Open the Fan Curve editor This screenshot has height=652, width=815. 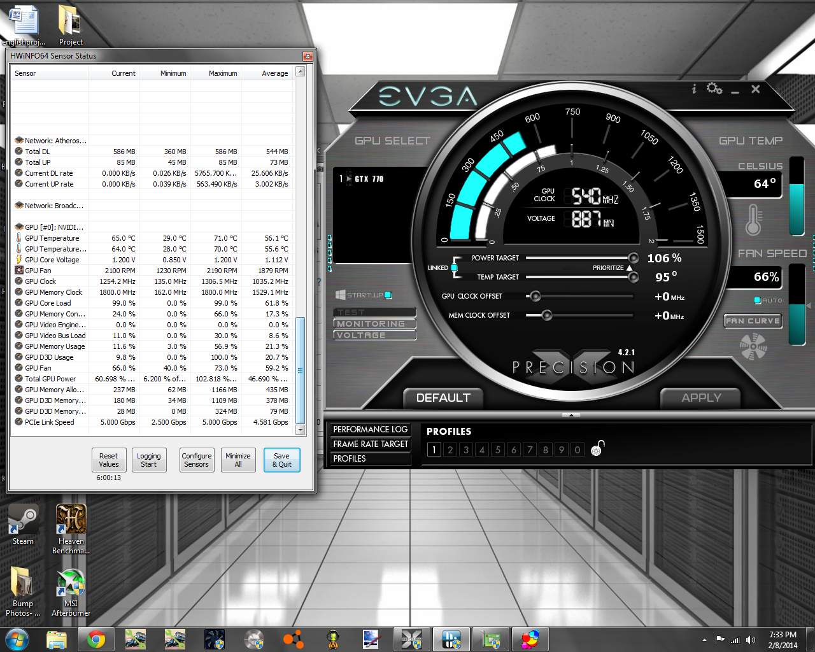[753, 321]
